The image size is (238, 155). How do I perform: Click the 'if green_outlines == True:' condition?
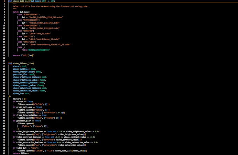[x=27, y=107]
